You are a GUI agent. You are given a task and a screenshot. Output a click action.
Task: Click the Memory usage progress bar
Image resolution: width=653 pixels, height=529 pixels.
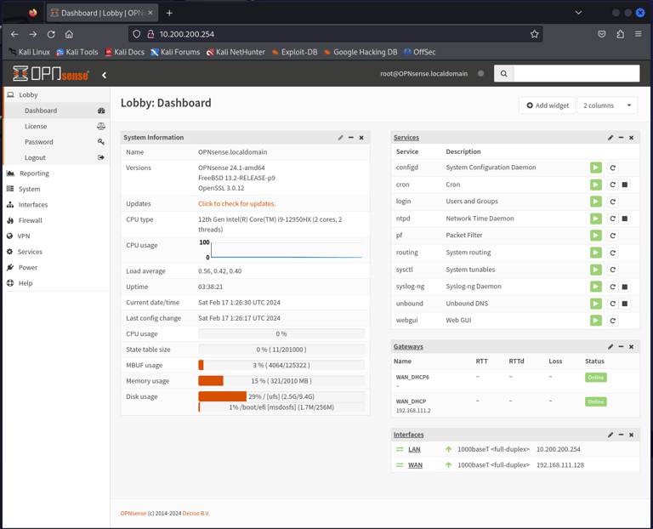click(281, 381)
